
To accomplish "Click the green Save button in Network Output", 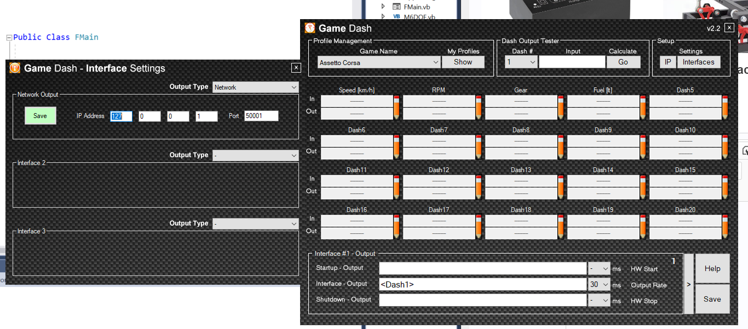I will (41, 116).
